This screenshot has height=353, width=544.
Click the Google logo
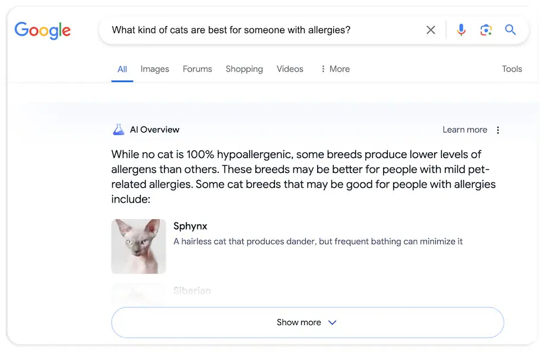click(42, 31)
